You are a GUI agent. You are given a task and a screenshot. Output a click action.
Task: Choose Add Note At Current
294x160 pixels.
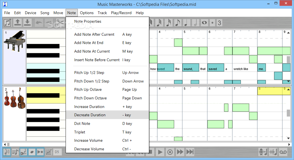tap(108, 51)
